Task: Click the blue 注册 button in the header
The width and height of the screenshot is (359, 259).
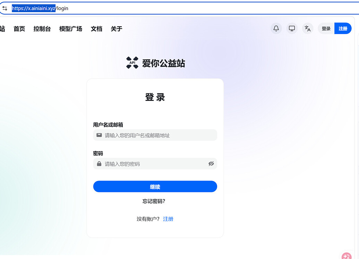Action: [x=343, y=28]
